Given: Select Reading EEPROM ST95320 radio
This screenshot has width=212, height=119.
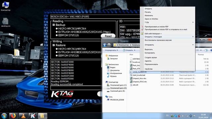Looking at the screenshot, I should click(x=57, y=35).
